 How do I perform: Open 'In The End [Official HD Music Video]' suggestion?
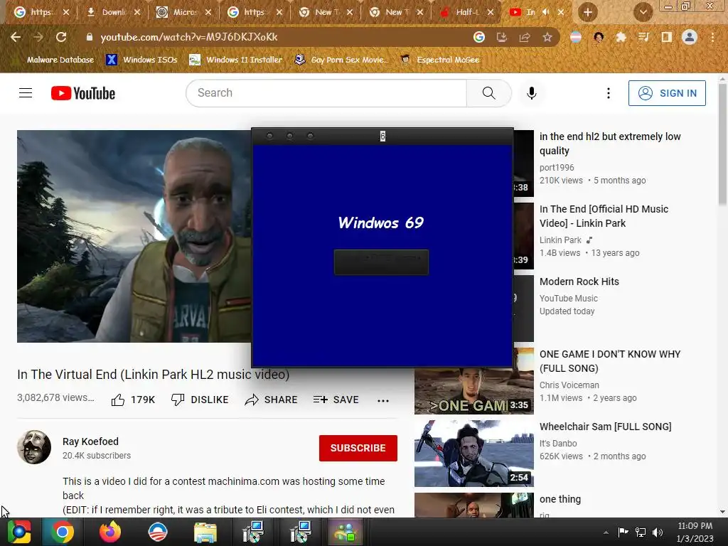point(604,216)
